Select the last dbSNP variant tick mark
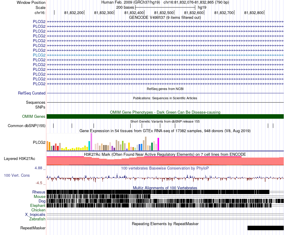The image size is (284, 235). (x=273, y=126)
